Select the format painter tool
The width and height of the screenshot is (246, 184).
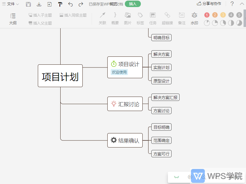60,4
